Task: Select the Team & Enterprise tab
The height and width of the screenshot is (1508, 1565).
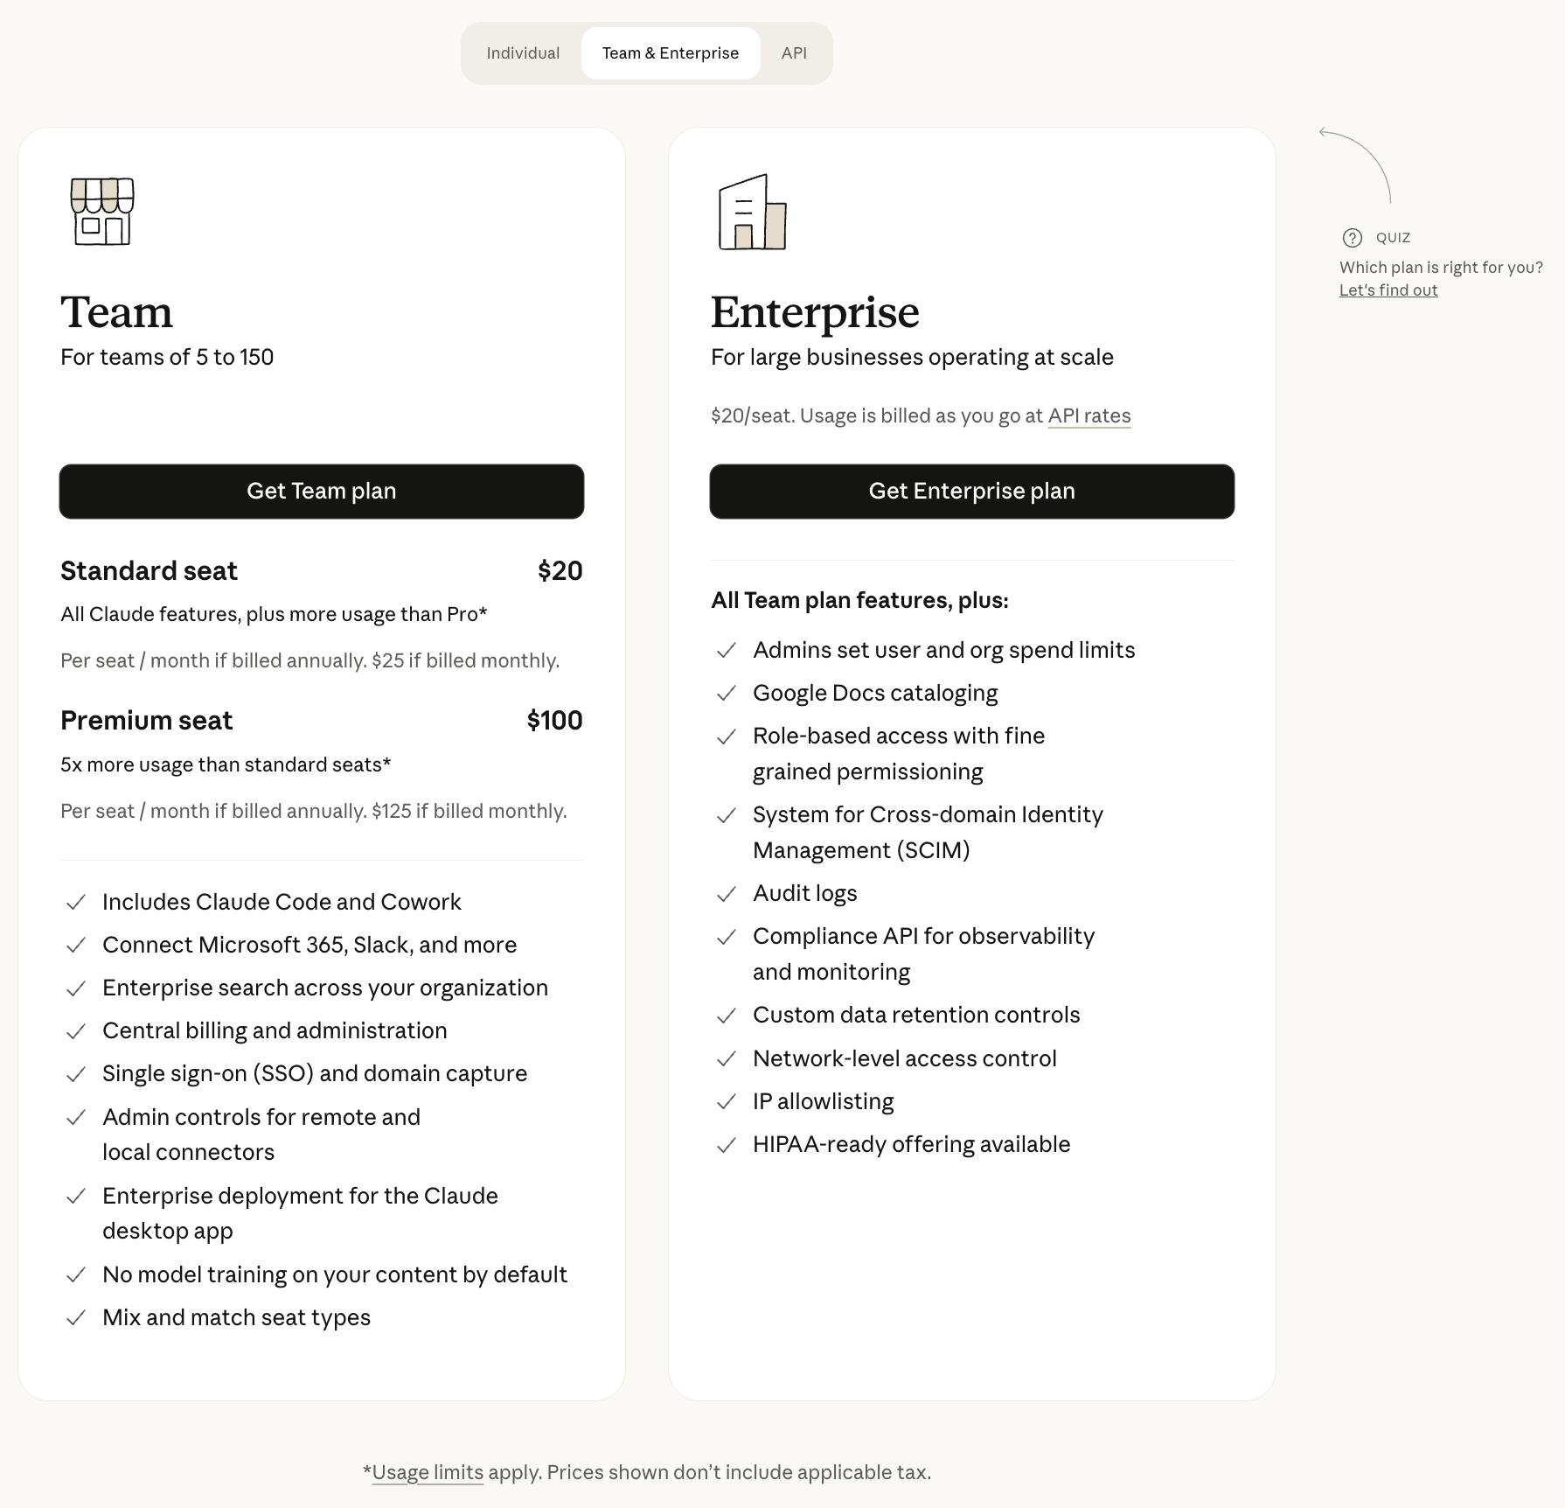Action: pyautogui.click(x=670, y=52)
